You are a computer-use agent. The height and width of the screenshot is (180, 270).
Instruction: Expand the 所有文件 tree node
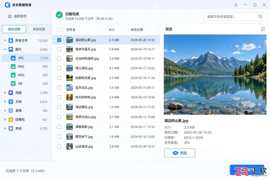coord(5,41)
